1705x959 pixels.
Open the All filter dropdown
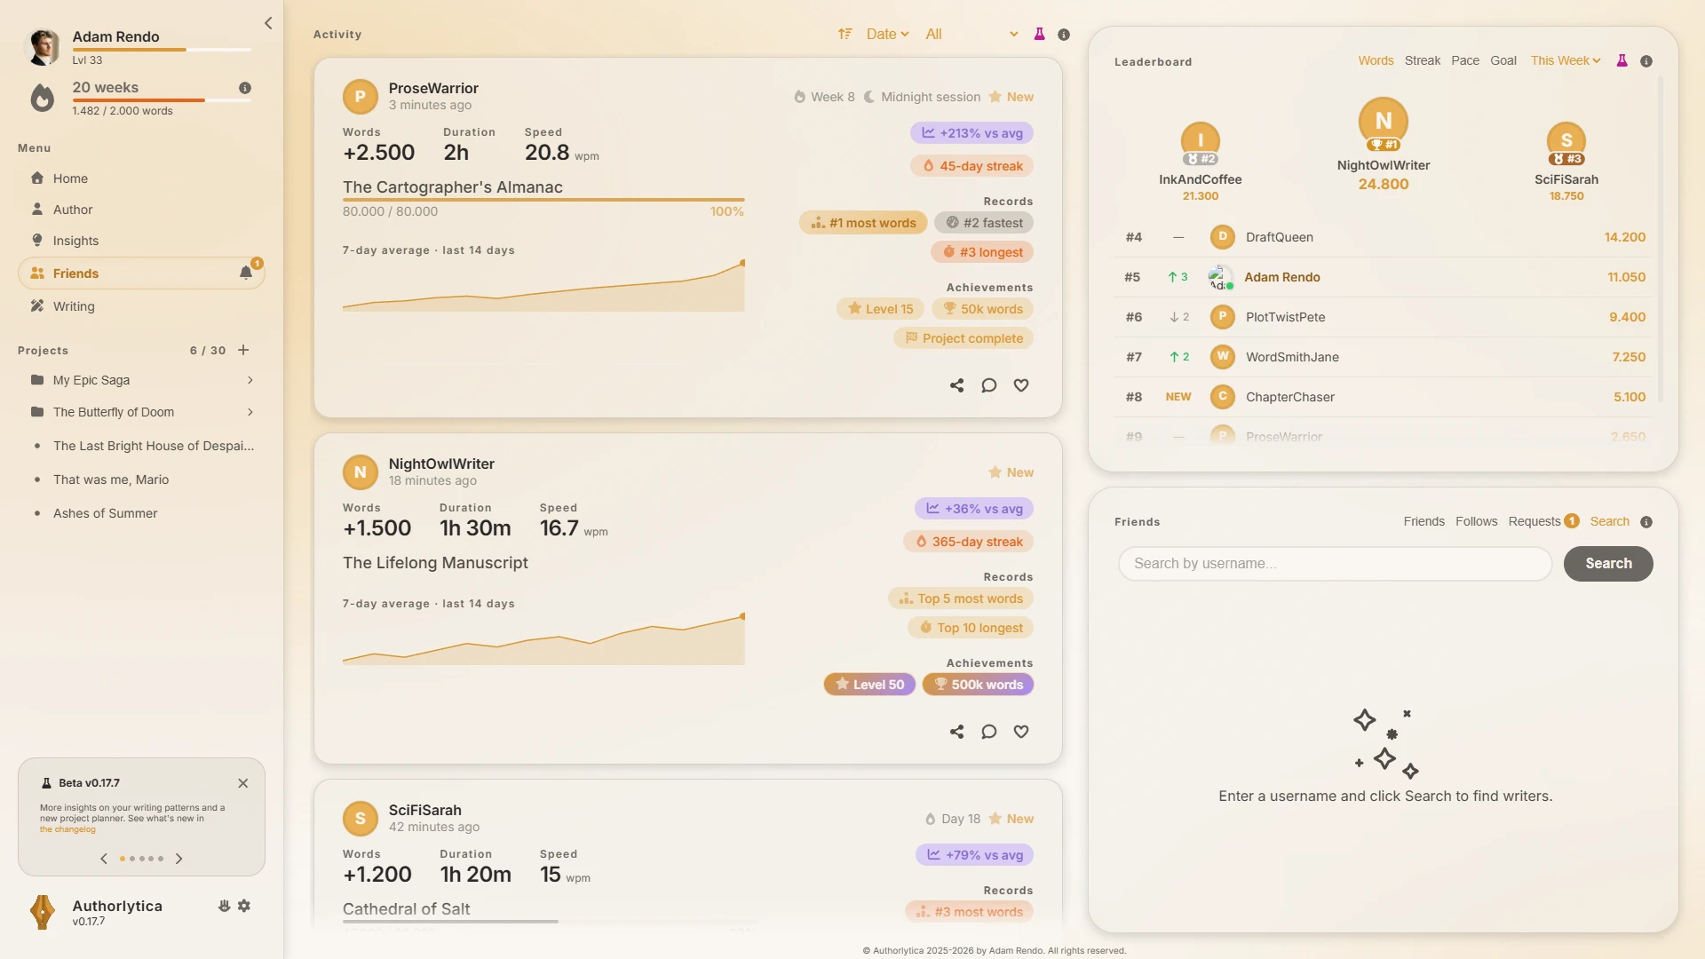[x=971, y=34]
